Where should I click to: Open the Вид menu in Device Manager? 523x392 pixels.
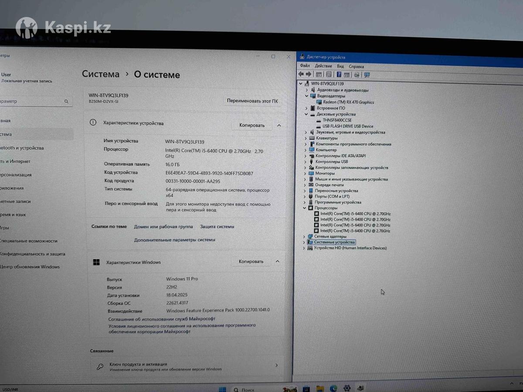[x=340, y=67]
